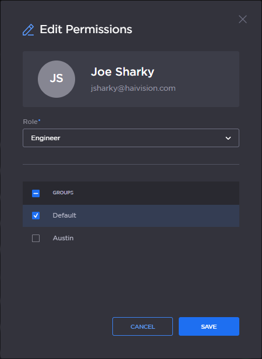Click the Joe Sharky user name
Screen dimensions: 262x359
[122, 72]
